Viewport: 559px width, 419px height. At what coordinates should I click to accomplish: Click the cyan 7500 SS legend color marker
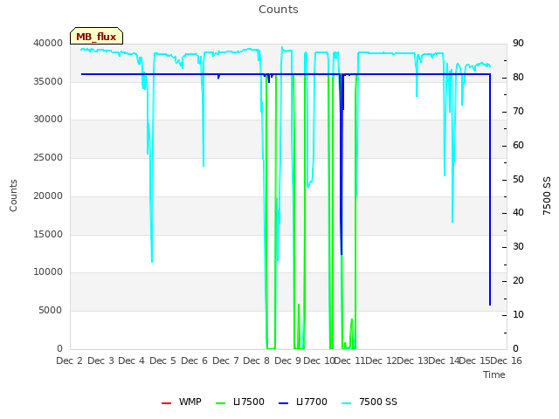tap(346, 403)
